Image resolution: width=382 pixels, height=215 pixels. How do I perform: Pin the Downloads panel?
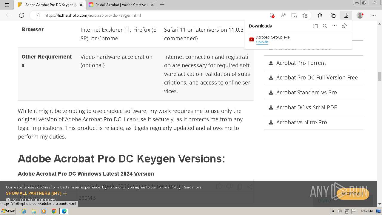[344, 26]
